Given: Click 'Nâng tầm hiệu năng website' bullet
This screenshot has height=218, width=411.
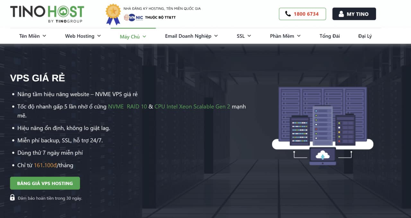Looking at the screenshot, I should (x=77, y=94).
